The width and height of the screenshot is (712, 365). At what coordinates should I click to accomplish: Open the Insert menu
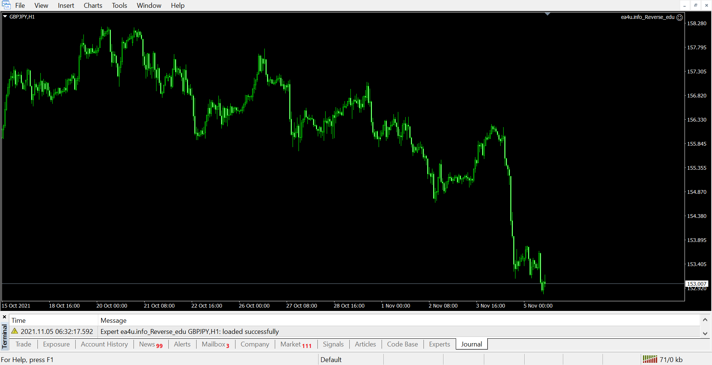tap(66, 6)
